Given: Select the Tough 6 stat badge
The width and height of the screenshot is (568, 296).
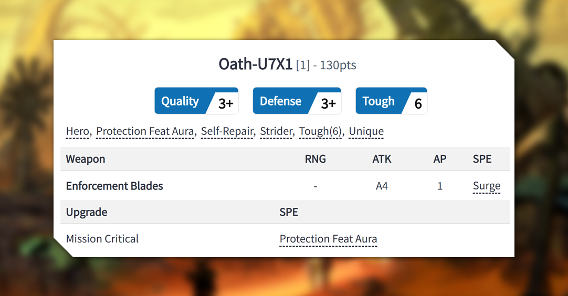Looking at the screenshot, I should click(x=391, y=101).
